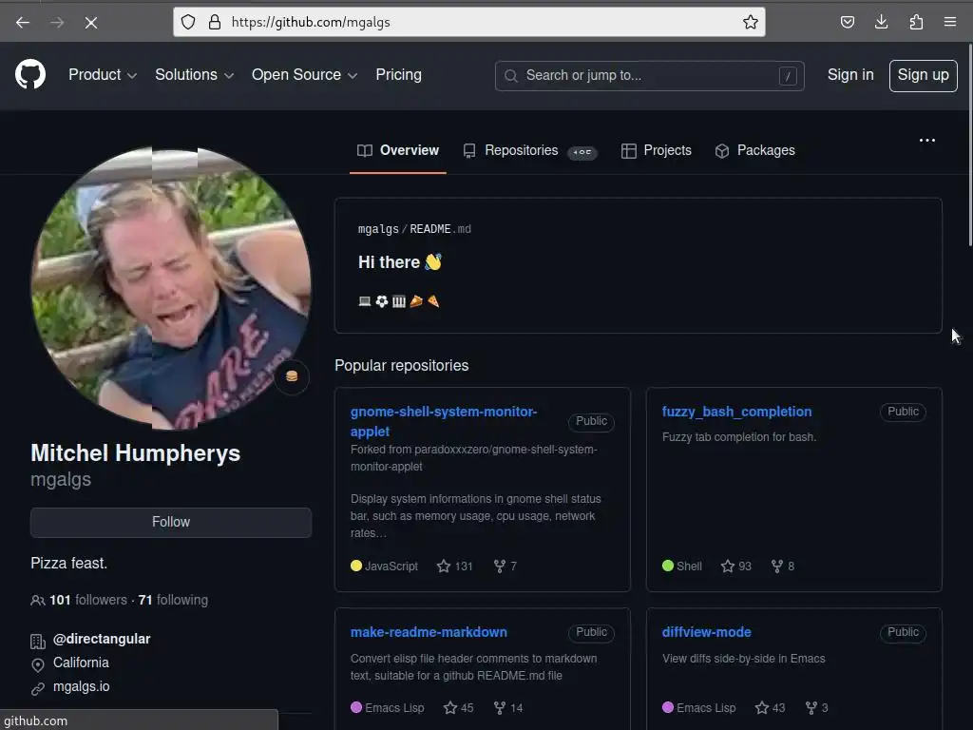The height and width of the screenshot is (730, 973).
Task: Click fork count 7 on gnome-shell applet
Action: point(506,567)
